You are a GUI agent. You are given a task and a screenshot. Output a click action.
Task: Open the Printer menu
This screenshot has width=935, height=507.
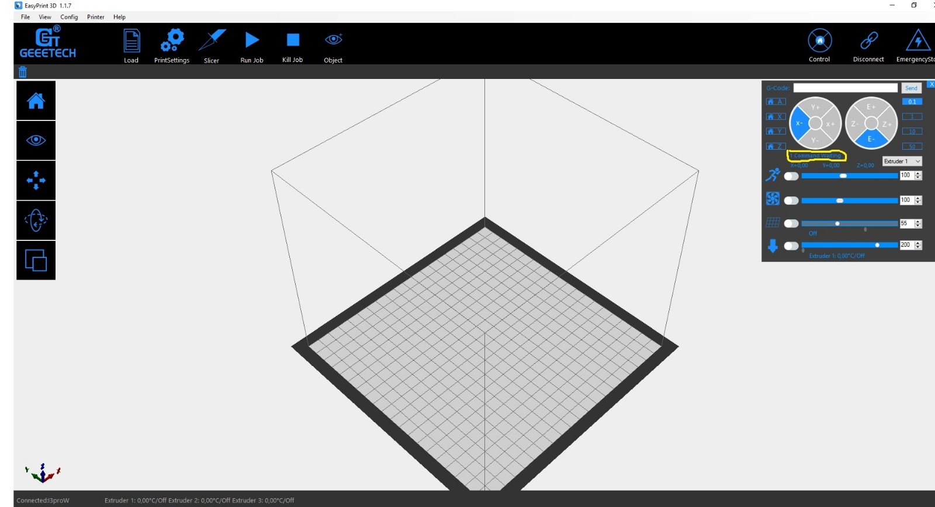coord(95,17)
